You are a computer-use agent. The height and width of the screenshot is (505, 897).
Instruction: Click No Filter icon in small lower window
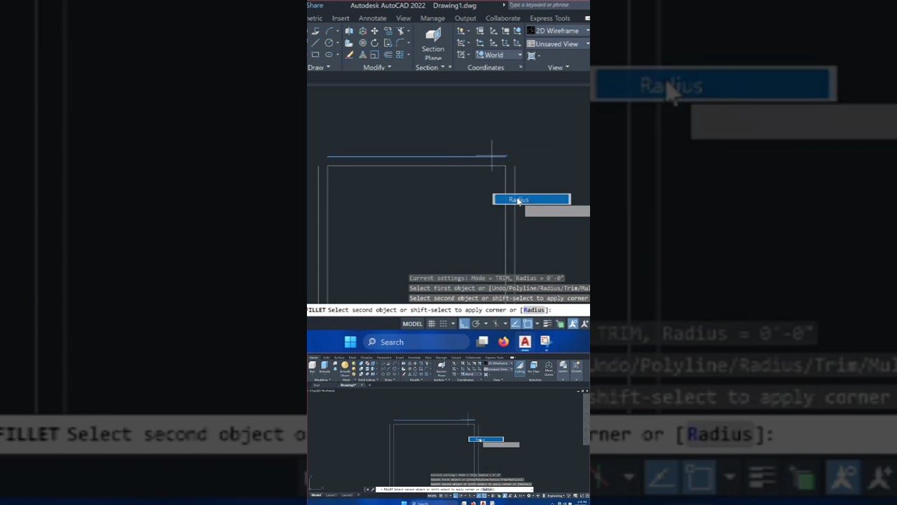(x=534, y=370)
